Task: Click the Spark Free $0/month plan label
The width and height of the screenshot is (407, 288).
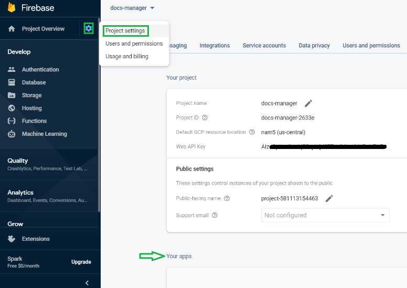Action: (x=23, y=262)
